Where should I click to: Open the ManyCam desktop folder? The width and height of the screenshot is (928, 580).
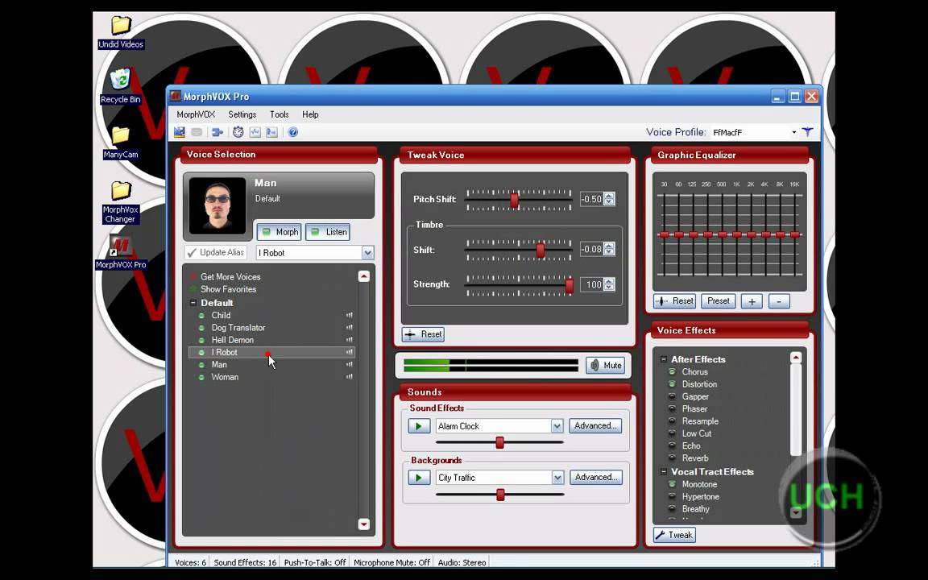click(121, 143)
